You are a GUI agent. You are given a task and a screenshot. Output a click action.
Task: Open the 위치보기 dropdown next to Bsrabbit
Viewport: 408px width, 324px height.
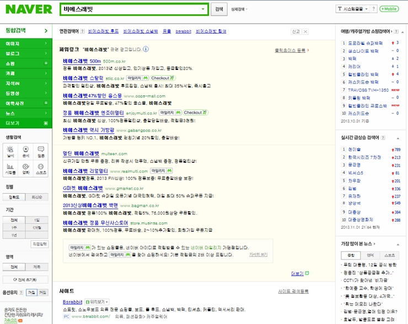point(97,302)
